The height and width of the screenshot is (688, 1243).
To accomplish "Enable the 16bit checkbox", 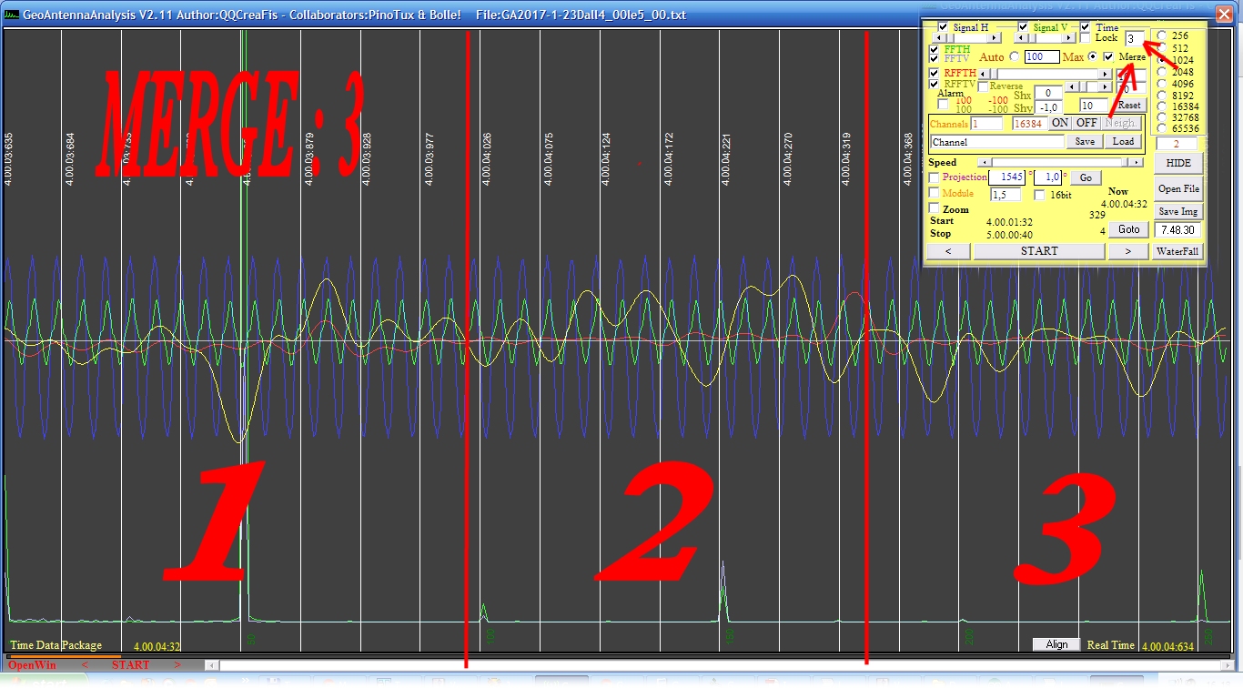I will coord(1039,195).
